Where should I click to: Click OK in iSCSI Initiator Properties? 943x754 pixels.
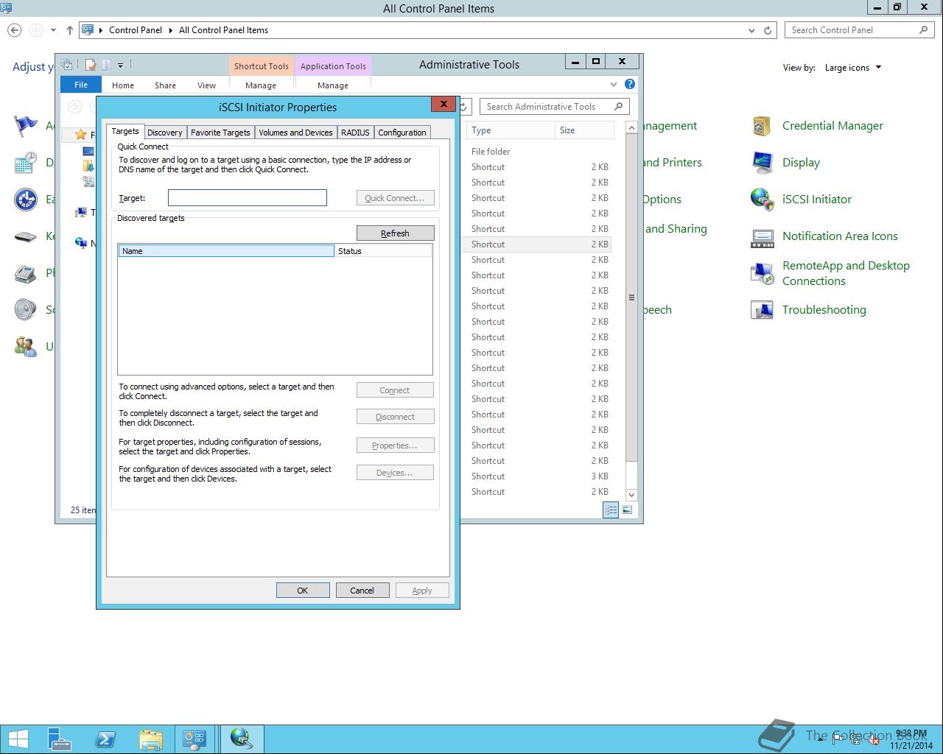point(303,591)
